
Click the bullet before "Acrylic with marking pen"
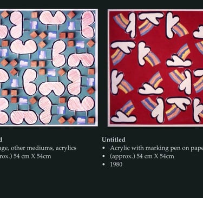(x=103, y=148)
